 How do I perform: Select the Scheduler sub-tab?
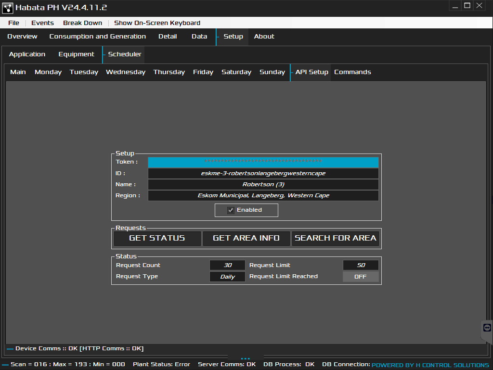pos(125,54)
